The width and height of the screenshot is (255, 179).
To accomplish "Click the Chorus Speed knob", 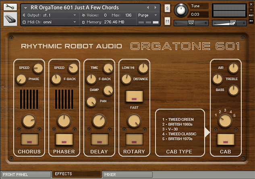I will point(38,68).
